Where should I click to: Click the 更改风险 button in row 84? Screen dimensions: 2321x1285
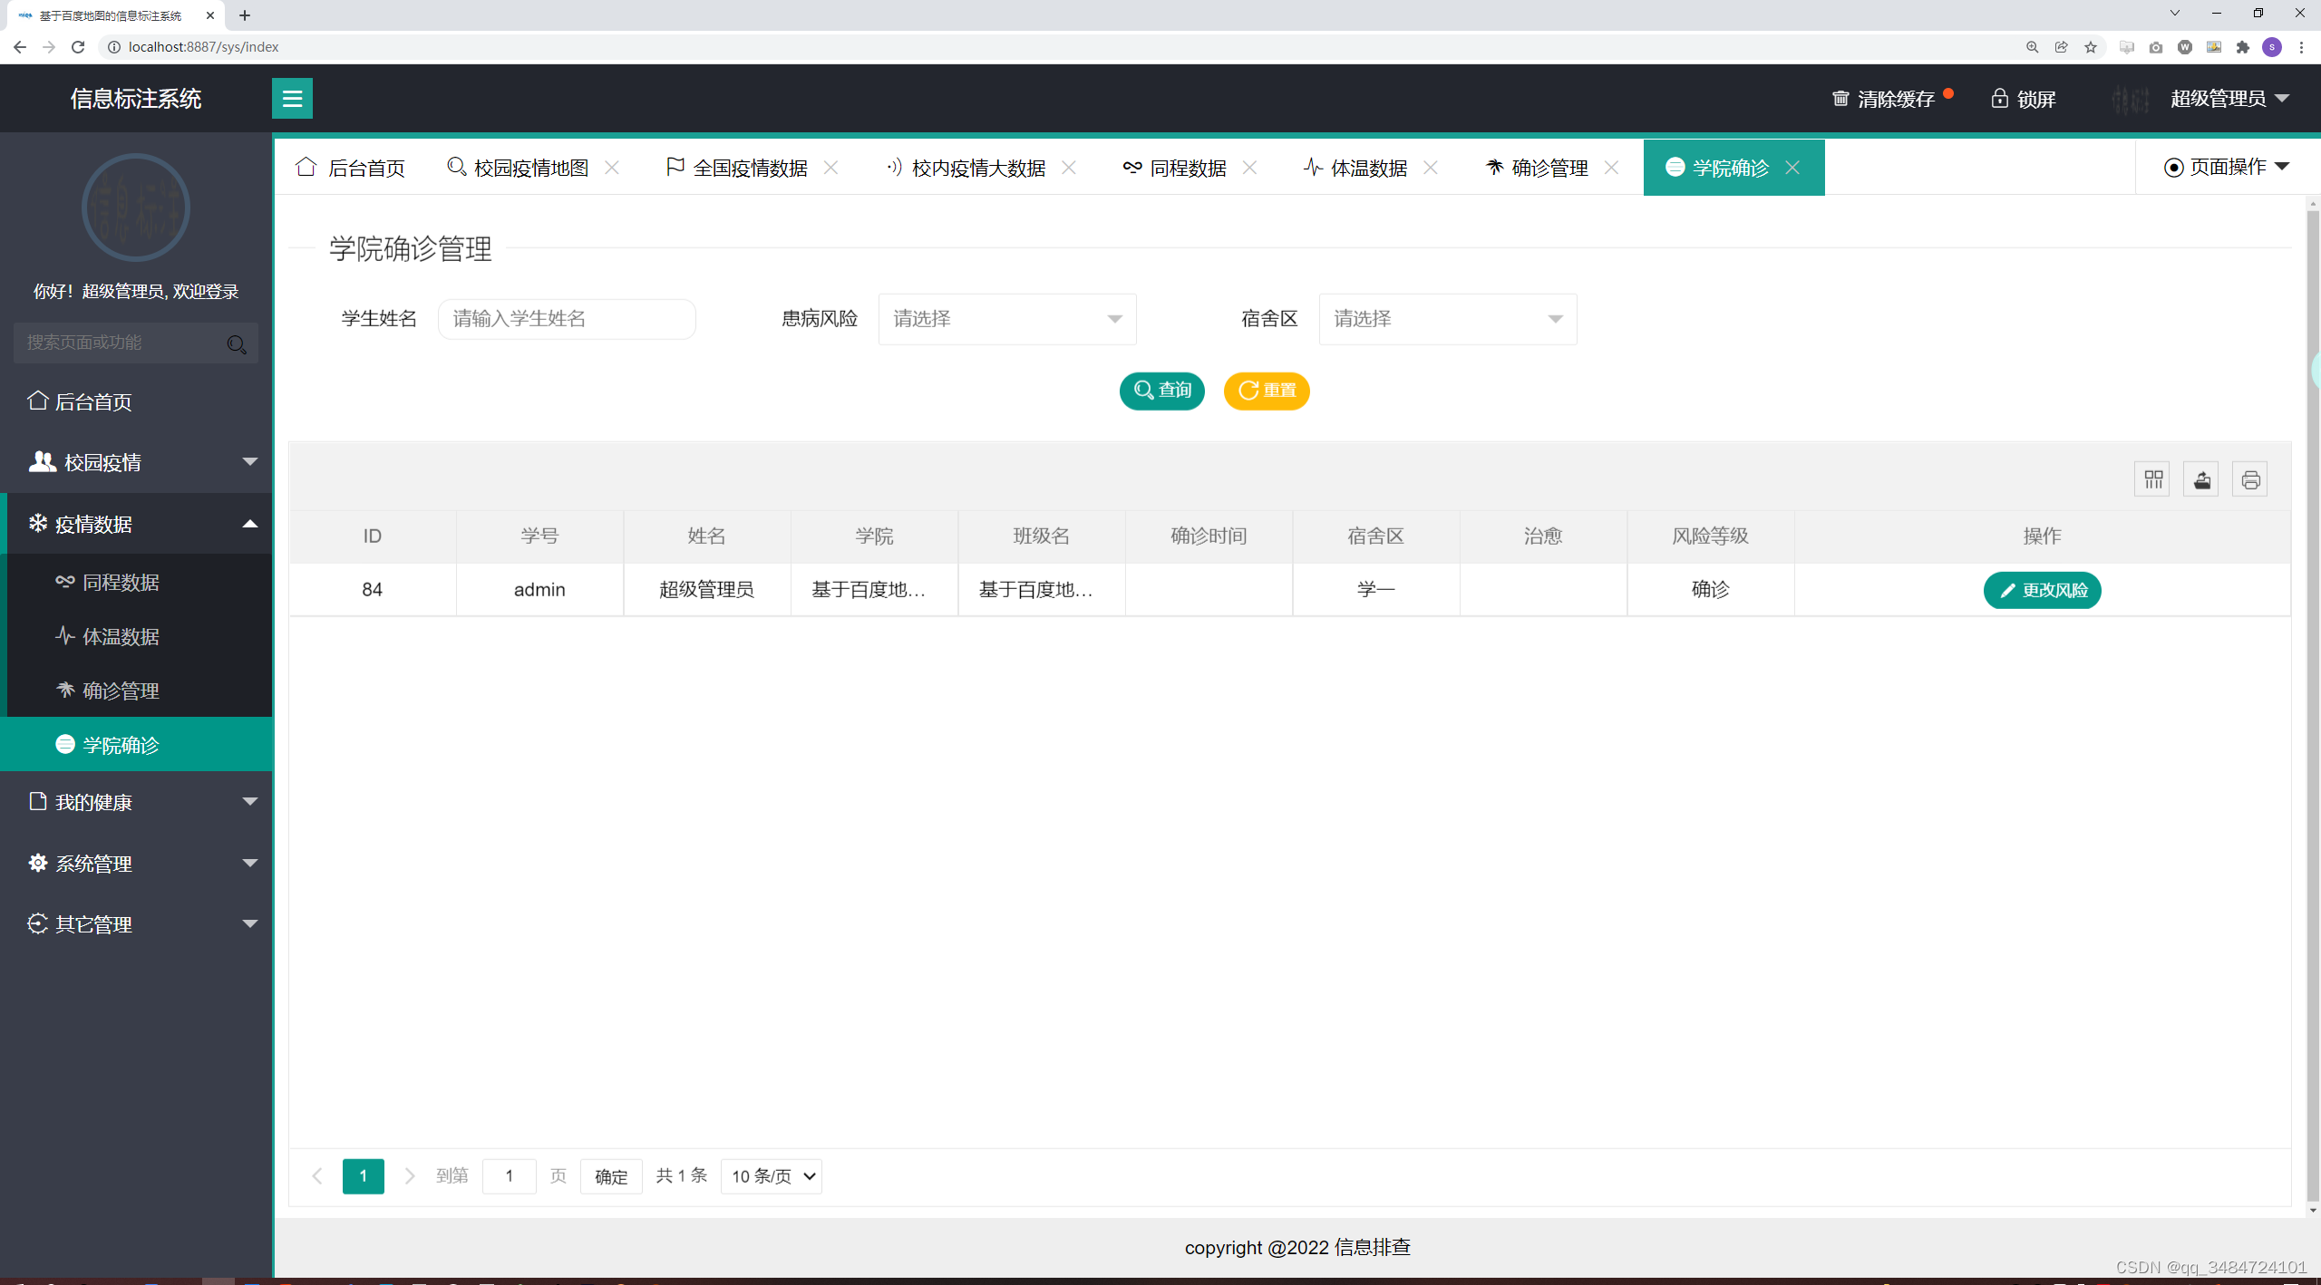coord(2042,591)
